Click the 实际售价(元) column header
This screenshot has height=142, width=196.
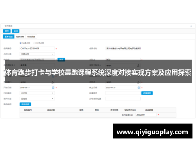click(x=130, y=110)
